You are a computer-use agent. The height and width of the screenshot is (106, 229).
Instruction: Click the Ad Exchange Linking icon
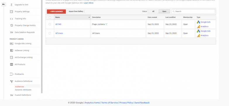click(x=11, y=57)
